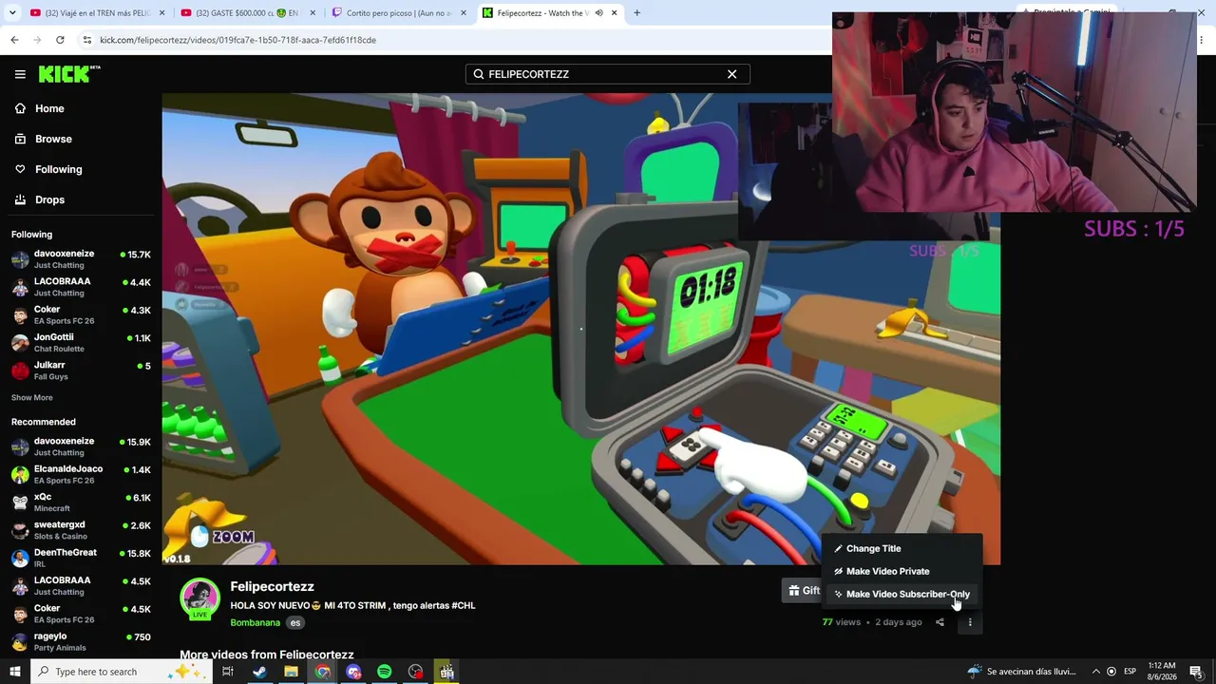Open Coker channel under Following
Screen dimensions: 1216x684
click(81, 314)
